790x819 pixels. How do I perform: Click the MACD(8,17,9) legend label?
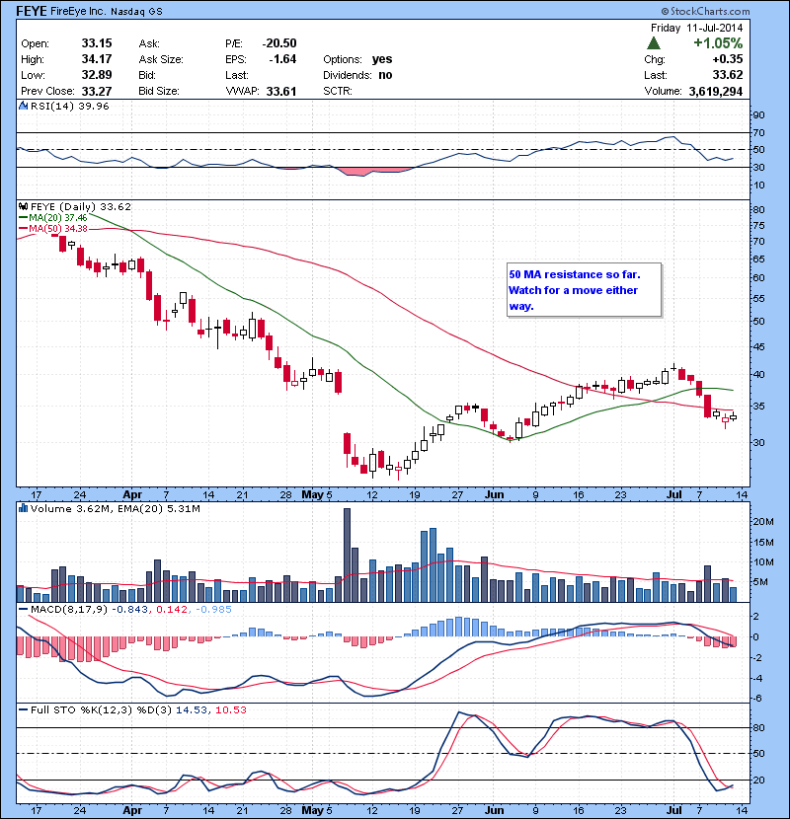point(69,610)
